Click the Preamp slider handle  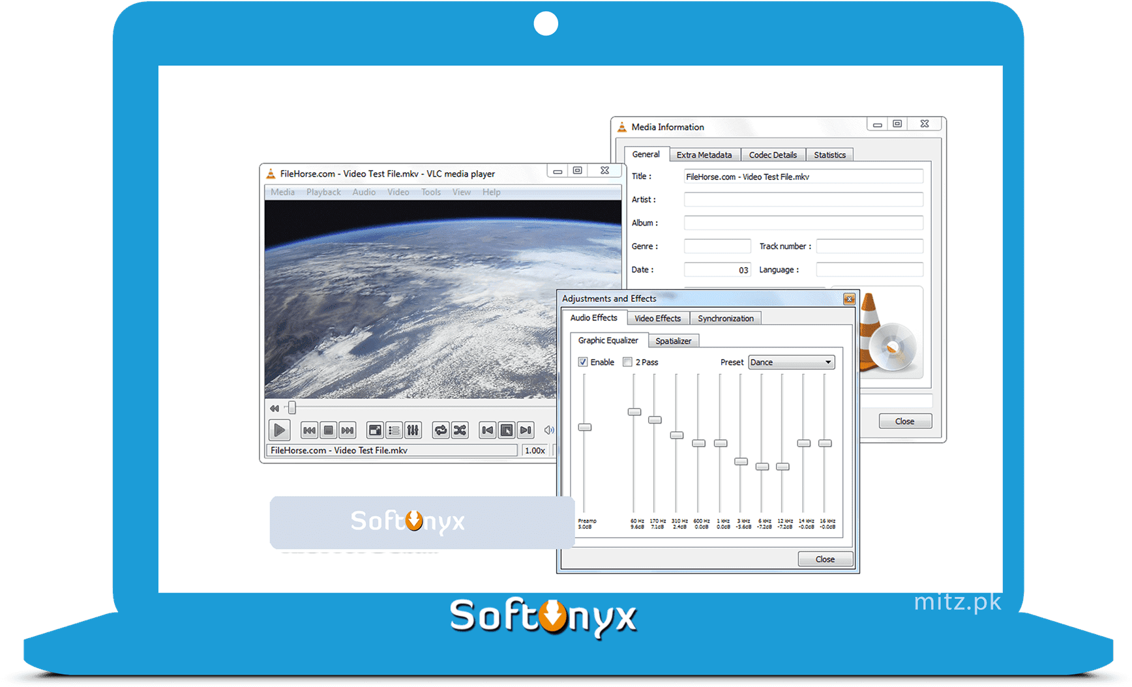pos(585,428)
